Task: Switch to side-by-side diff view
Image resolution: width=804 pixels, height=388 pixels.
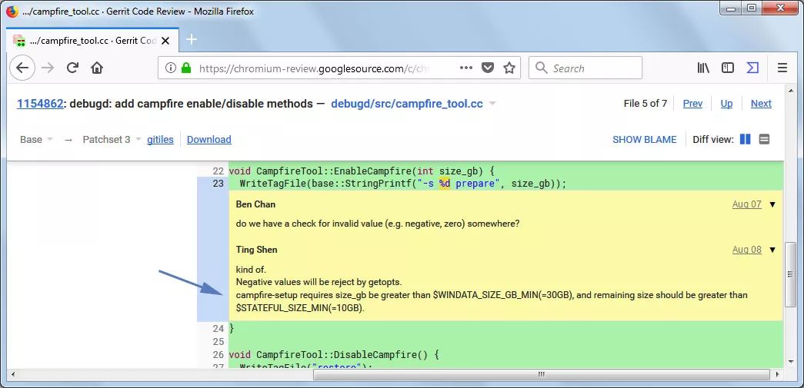Action: [x=745, y=139]
